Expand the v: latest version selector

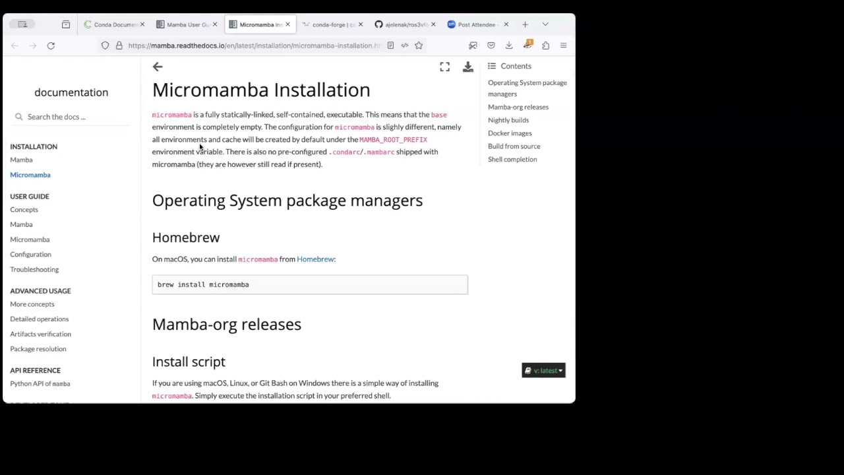544,371
